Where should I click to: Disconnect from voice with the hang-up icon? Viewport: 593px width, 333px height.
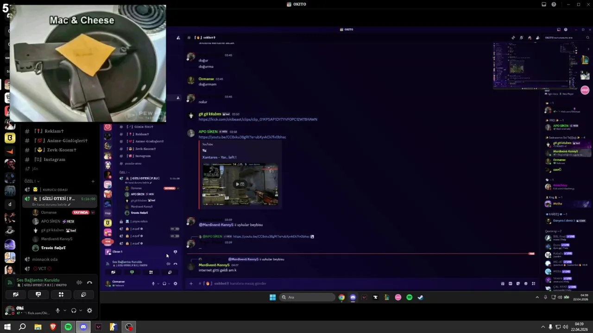click(89, 283)
